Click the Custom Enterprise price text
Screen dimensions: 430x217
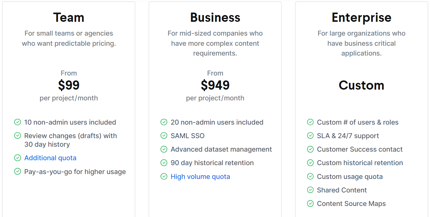[x=361, y=85]
